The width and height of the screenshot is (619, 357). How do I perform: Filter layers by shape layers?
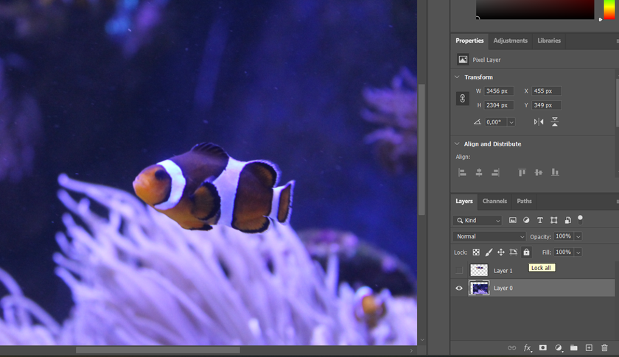(x=554, y=220)
